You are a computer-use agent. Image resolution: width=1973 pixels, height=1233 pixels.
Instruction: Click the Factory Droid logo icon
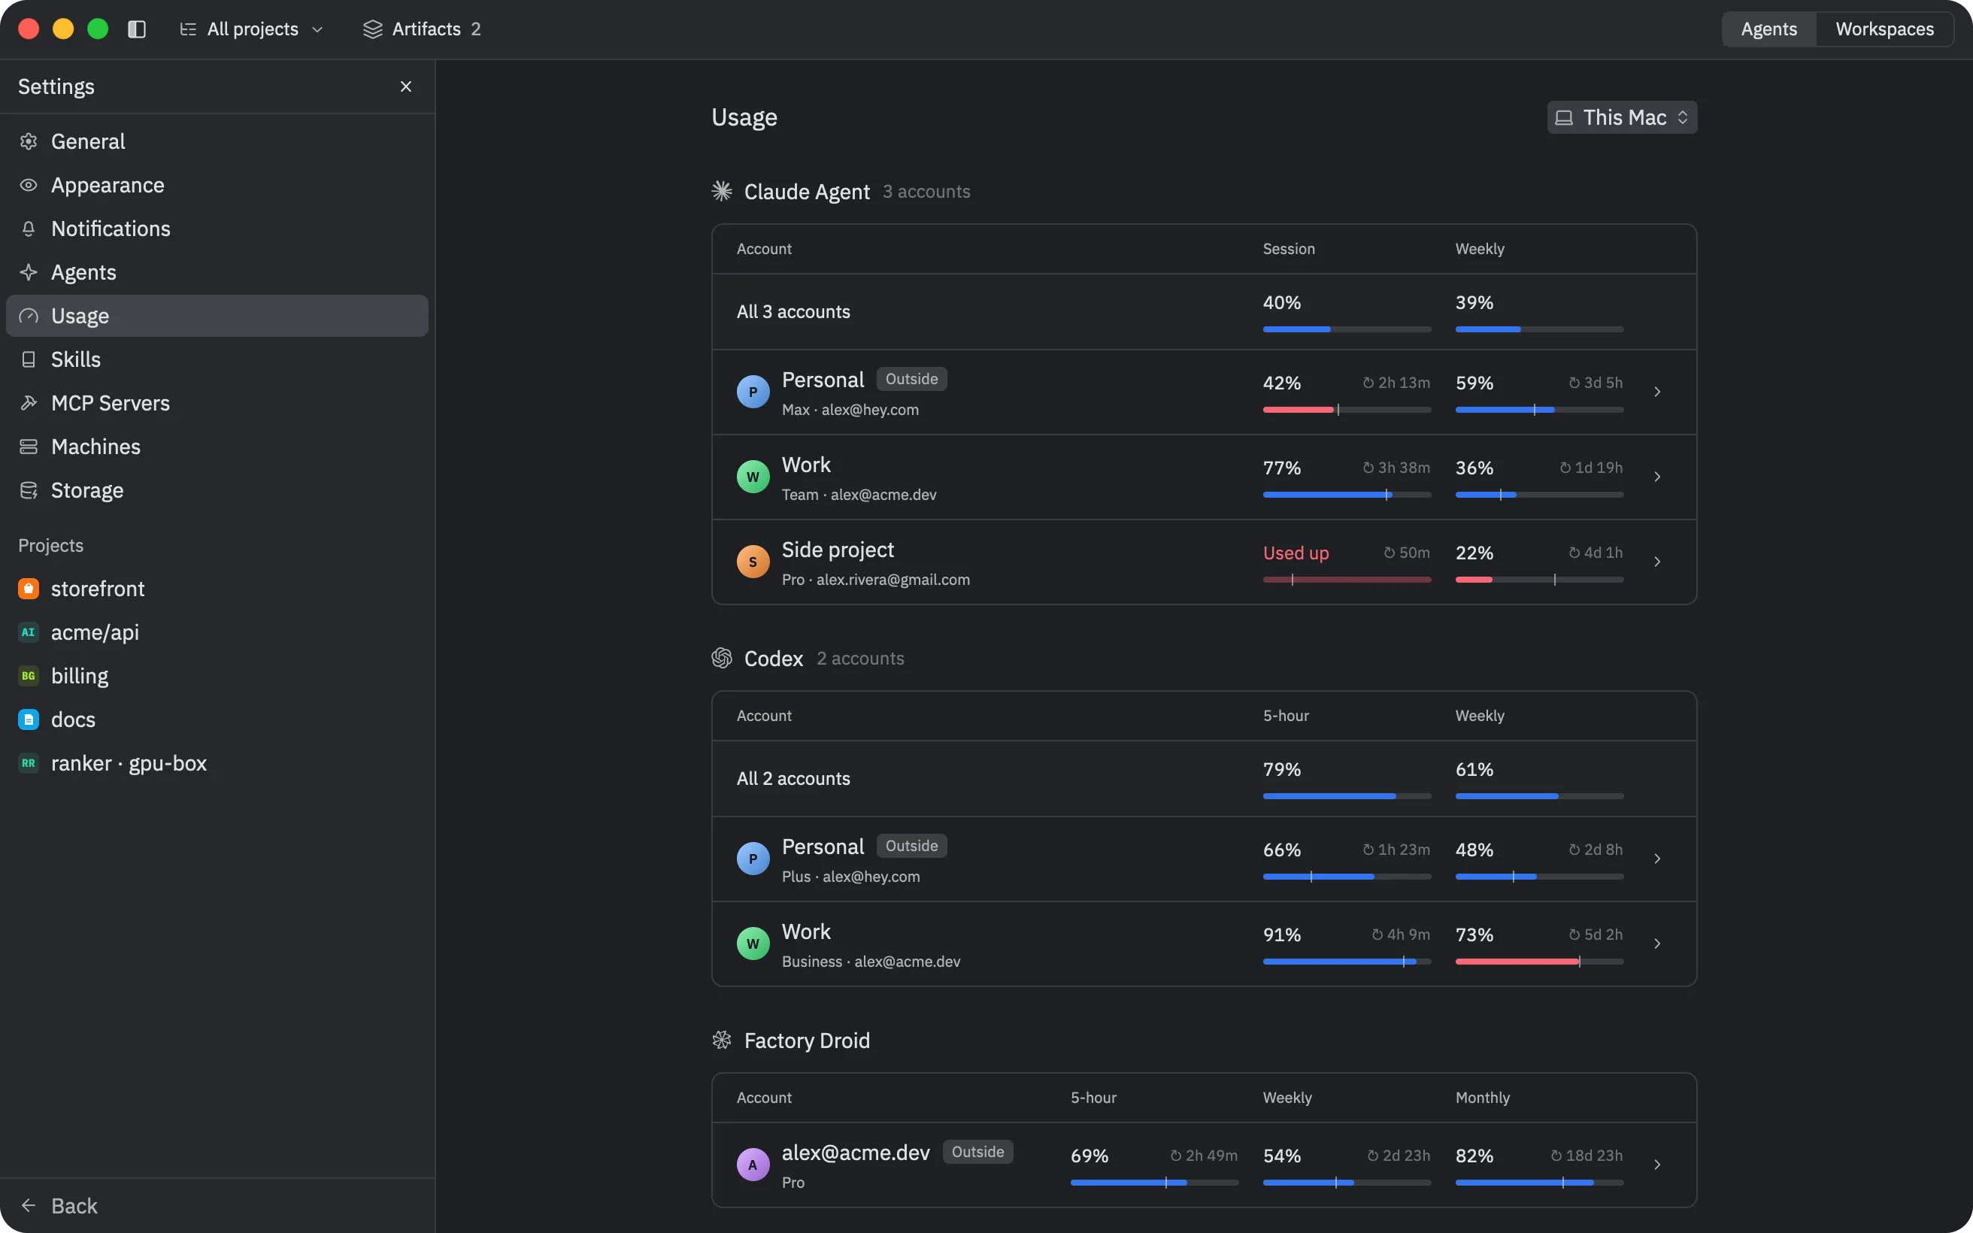[722, 1040]
